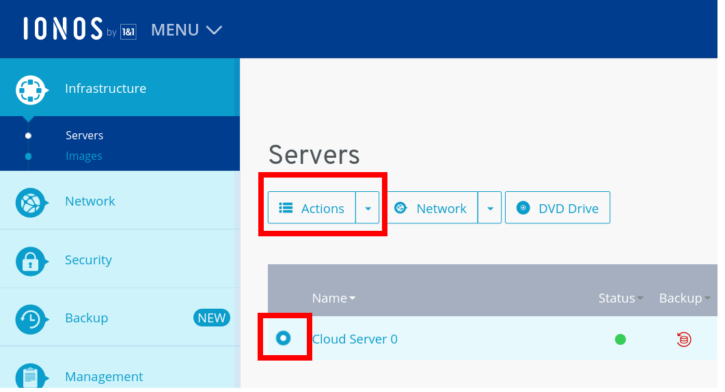Select Infrastructure in the sidebar
725x392 pixels.
105,88
